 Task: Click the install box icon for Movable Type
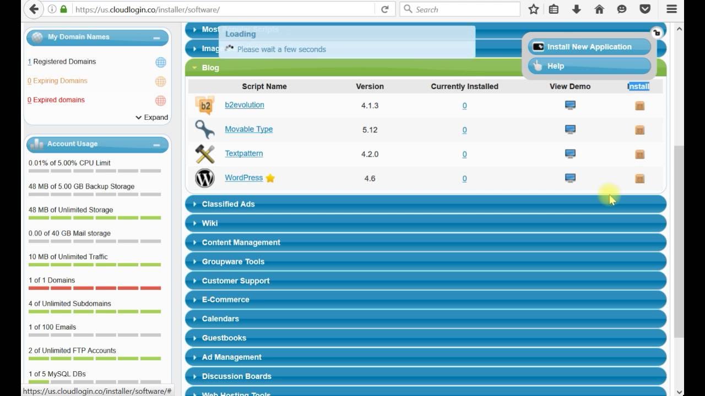click(x=639, y=130)
